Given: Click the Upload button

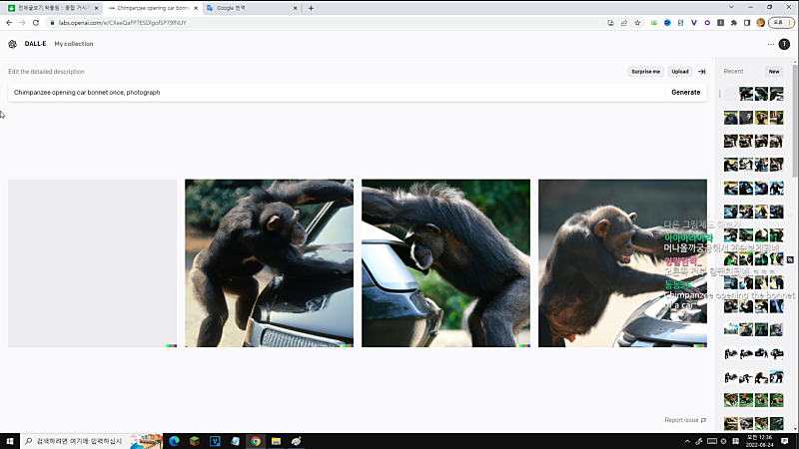Looking at the screenshot, I should pos(680,72).
